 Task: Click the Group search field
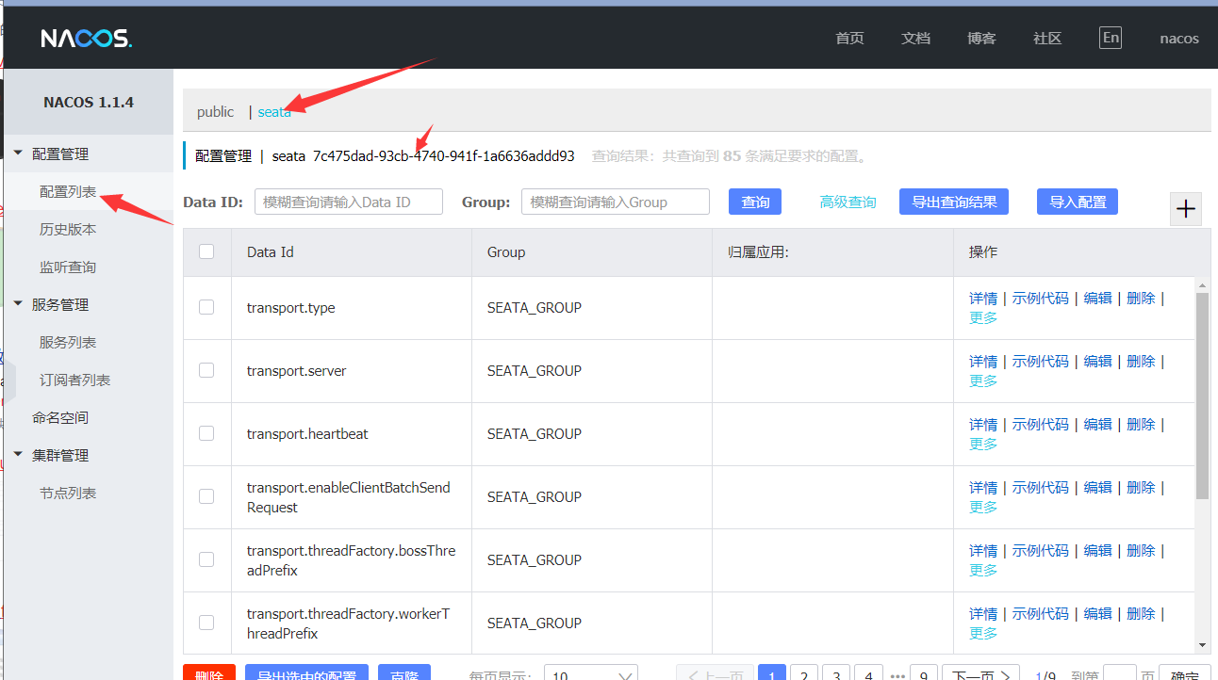616,202
